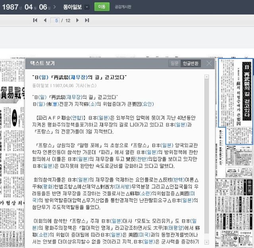Click the byline 동아일보 | 1987.04.06 기사(뉴스)
This screenshot has height=248, width=254.
click(64, 85)
